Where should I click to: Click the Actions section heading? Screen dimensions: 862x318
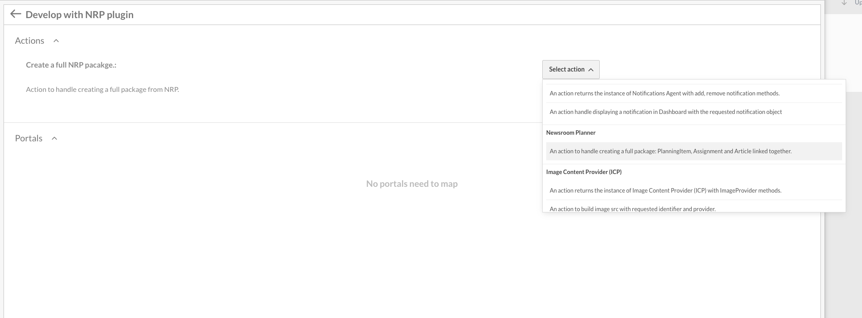pyautogui.click(x=30, y=41)
